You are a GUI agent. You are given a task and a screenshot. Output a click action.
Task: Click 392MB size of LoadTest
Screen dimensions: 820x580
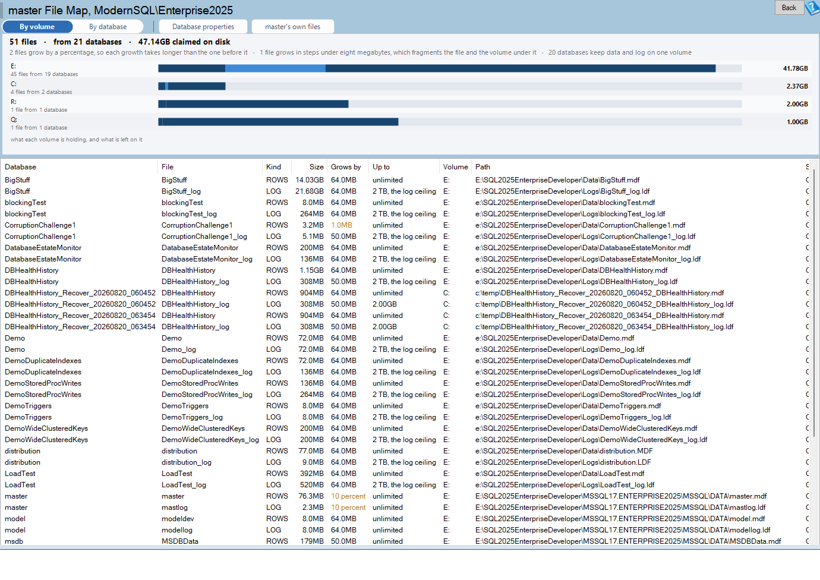point(312,474)
